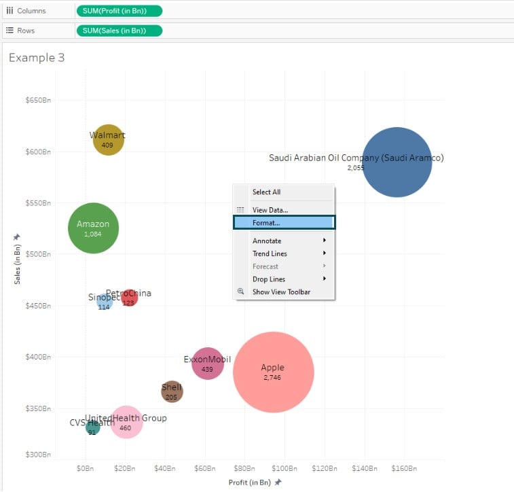
Task: Expand the Forecast submenu arrow
Action: (x=324, y=266)
